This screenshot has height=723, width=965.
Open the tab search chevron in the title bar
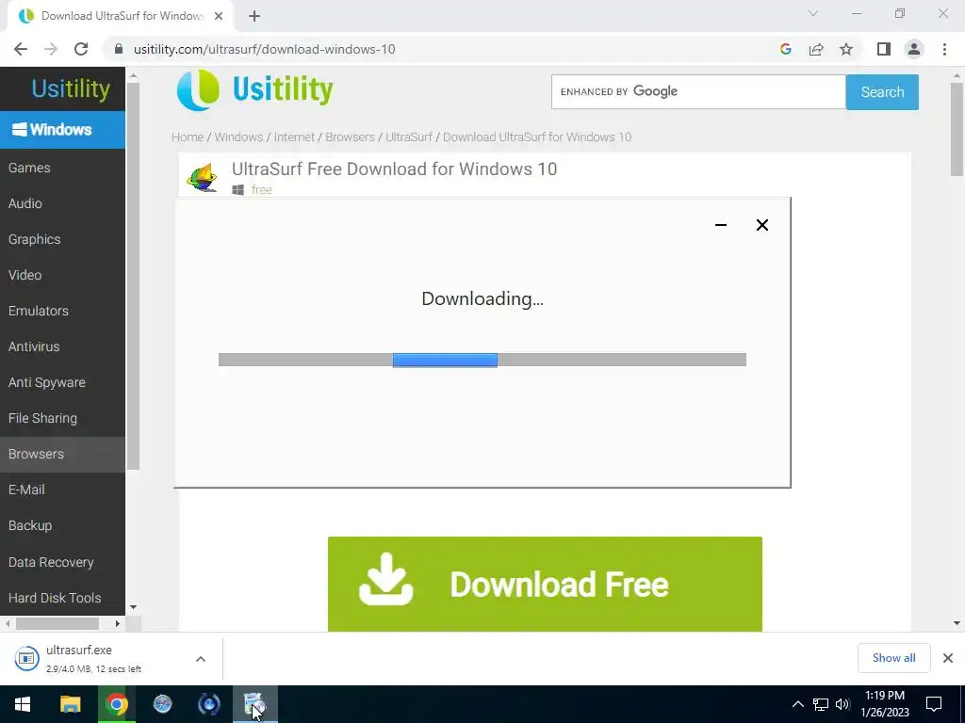(x=813, y=13)
